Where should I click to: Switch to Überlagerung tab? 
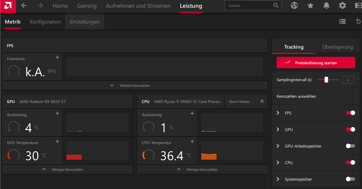(338, 47)
